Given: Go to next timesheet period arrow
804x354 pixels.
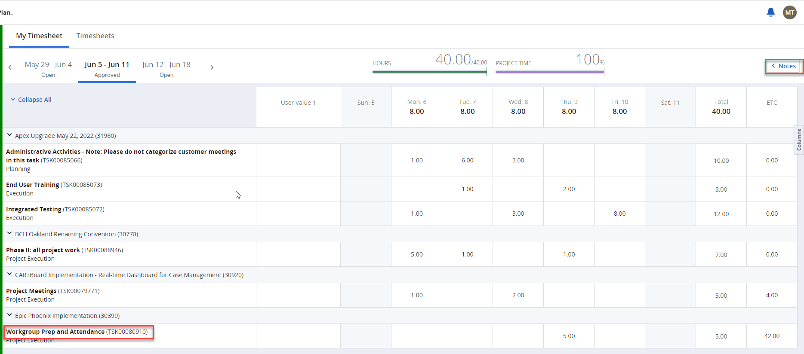Looking at the screenshot, I should pos(212,67).
